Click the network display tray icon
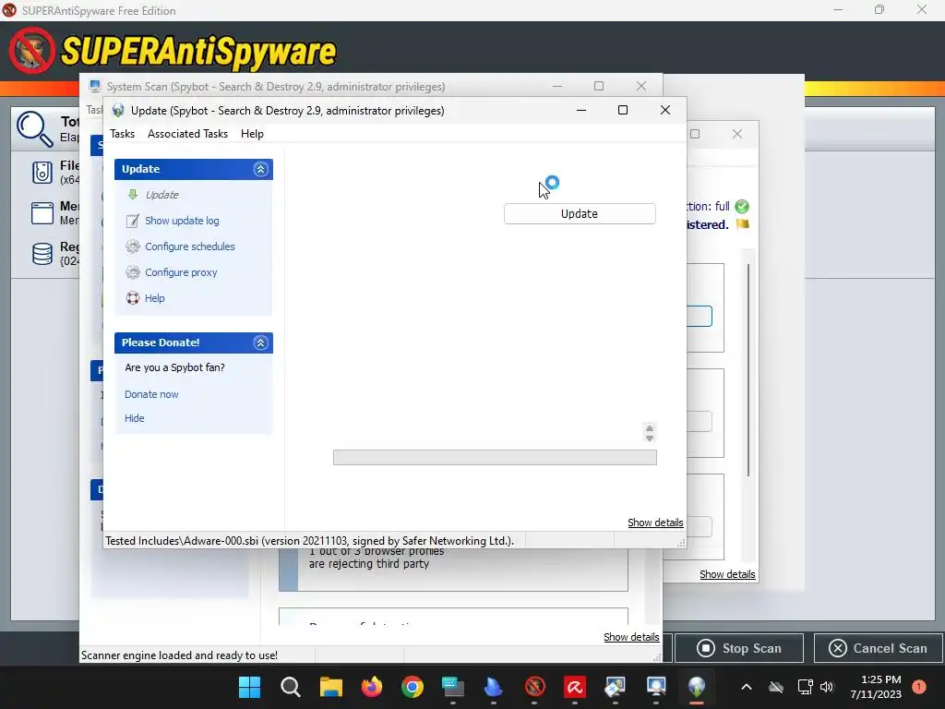945x709 pixels. pyautogui.click(x=805, y=687)
